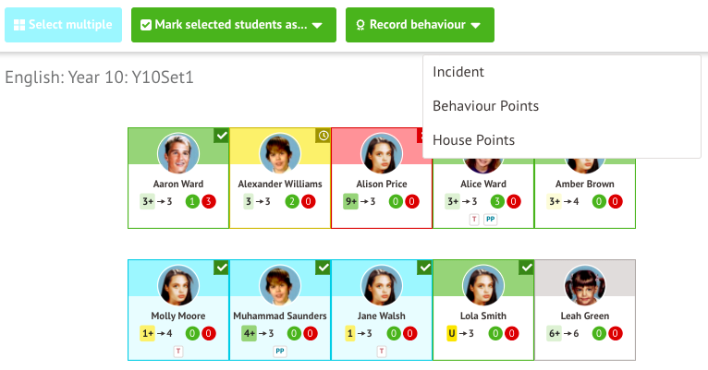This screenshot has width=708, height=370.
Task: Click the T tag under Molly Moore
Action: coord(178,351)
